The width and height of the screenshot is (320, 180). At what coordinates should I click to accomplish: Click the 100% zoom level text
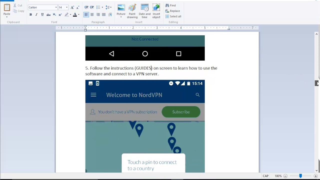[x=278, y=176]
